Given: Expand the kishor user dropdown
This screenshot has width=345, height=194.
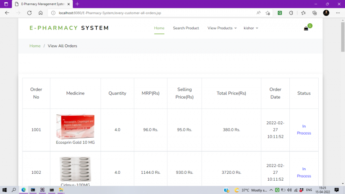Looking at the screenshot, I should (x=251, y=28).
